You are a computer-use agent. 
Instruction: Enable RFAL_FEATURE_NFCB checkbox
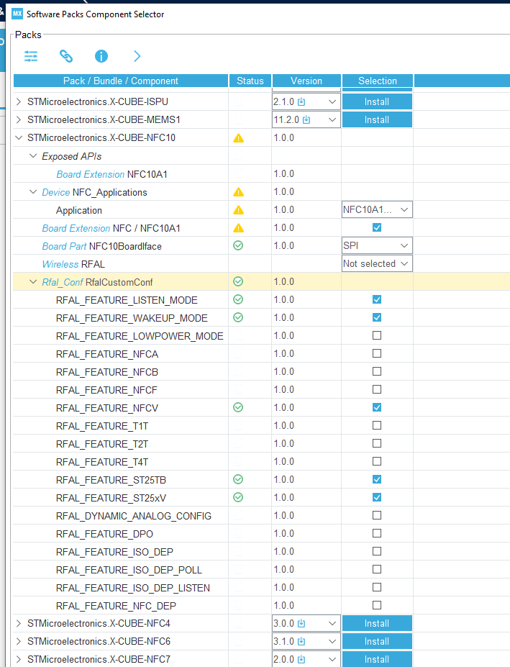click(x=377, y=371)
